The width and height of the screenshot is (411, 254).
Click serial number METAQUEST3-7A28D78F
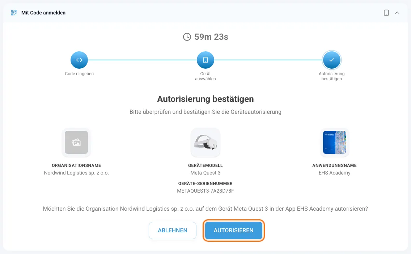pyautogui.click(x=205, y=191)
